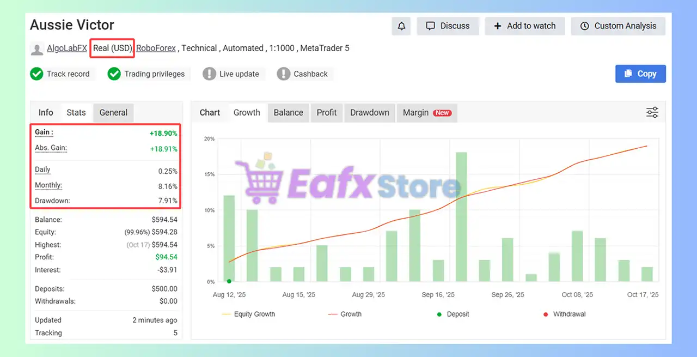Open the Margin chart tab

(426, 113)
